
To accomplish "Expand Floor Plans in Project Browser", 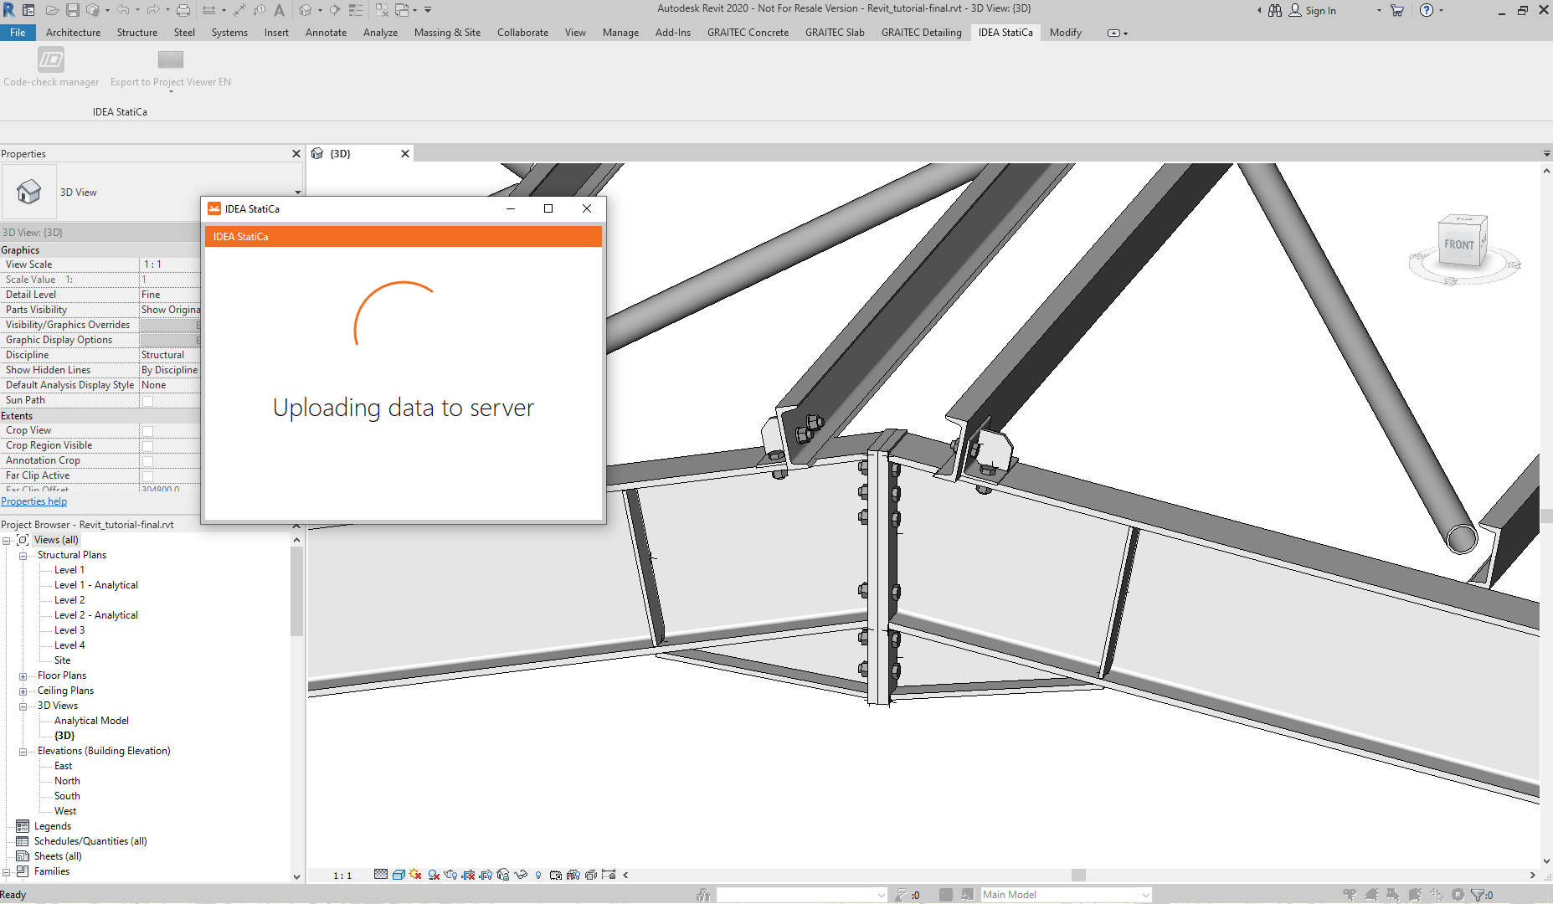I will tap(23, 675).
